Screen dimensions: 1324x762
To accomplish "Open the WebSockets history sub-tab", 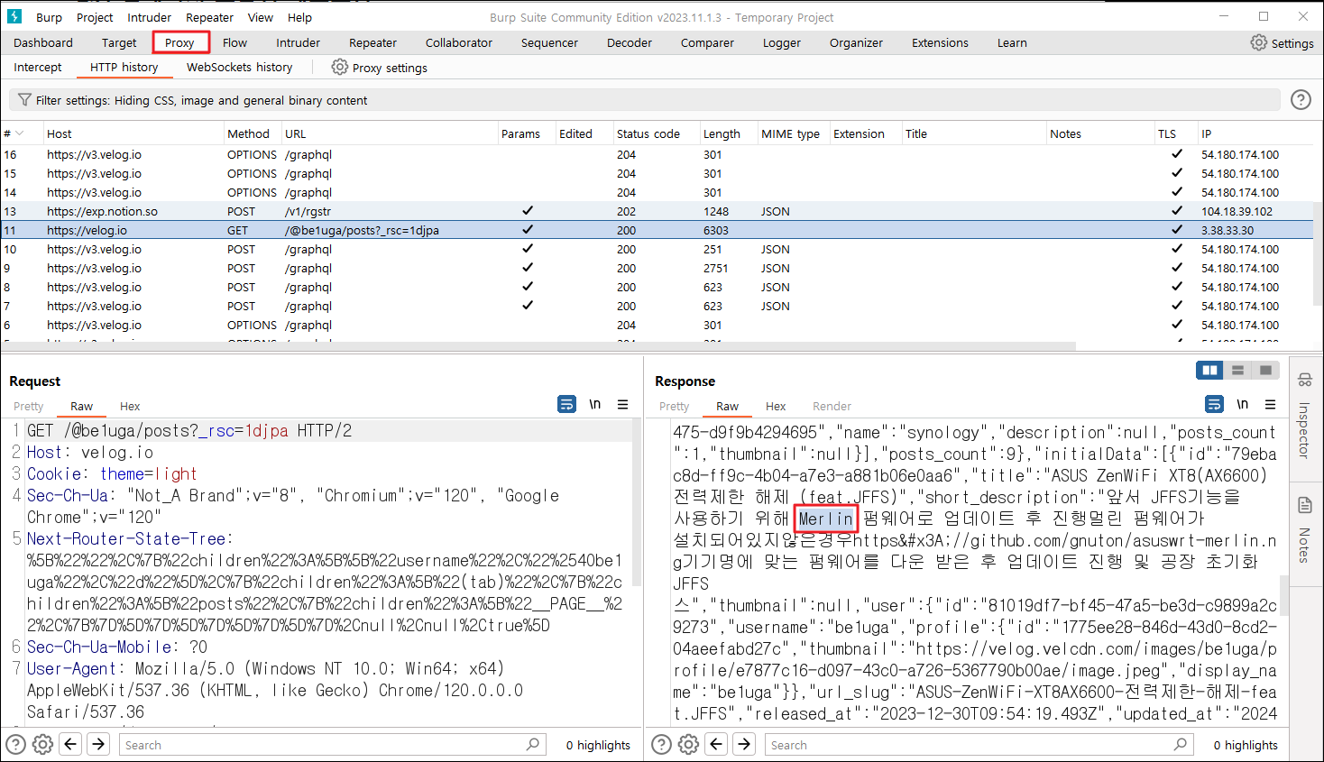I will 239,67.
